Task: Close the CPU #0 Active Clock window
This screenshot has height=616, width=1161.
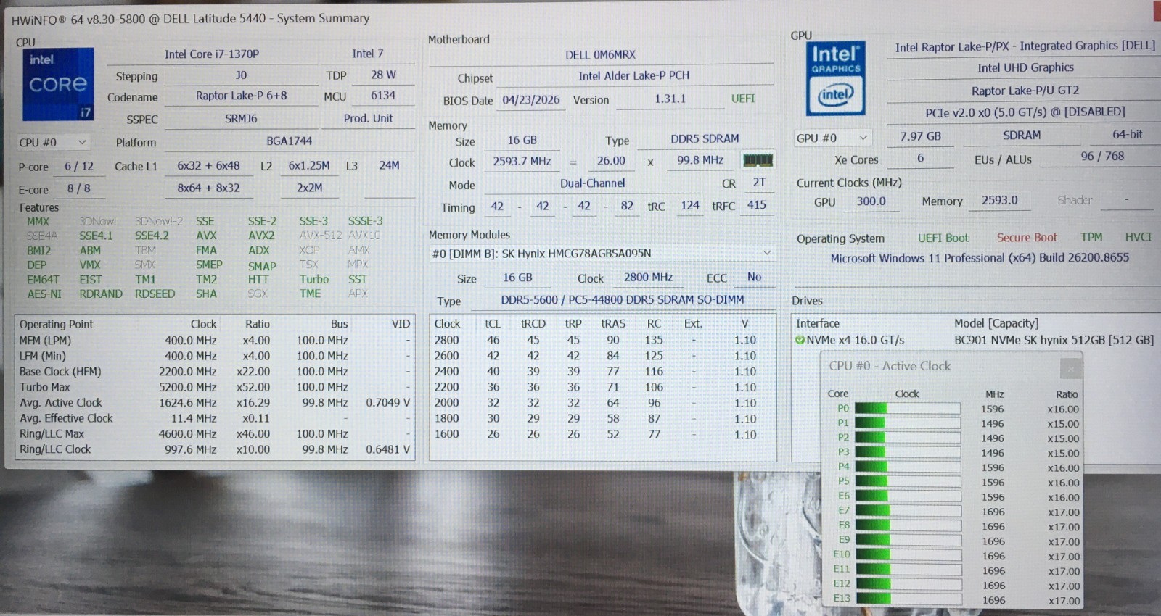Action: point(1070,368)
